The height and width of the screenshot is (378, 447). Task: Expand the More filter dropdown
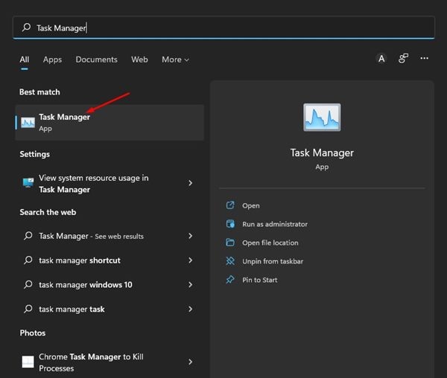click(175, 60)
